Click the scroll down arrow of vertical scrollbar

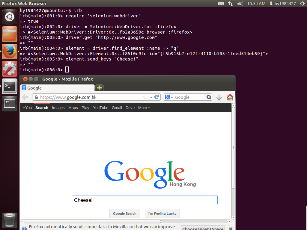[x=233, y=217]
